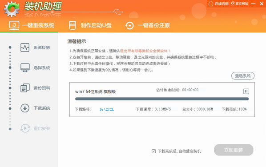Select the 系统检测 step icon
Screen dimensions: 266x167
tap(25, 48)
